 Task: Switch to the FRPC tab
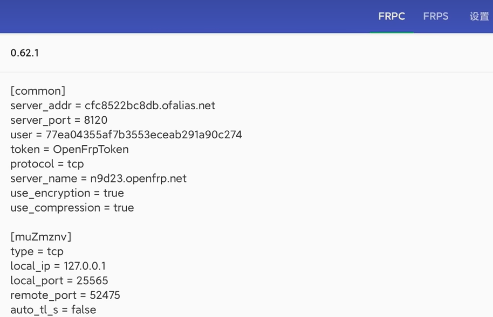click(x=392, y=17)
